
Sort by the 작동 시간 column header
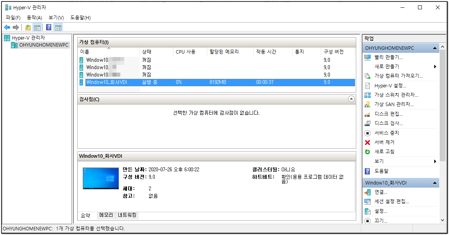[x=273, y=52]
